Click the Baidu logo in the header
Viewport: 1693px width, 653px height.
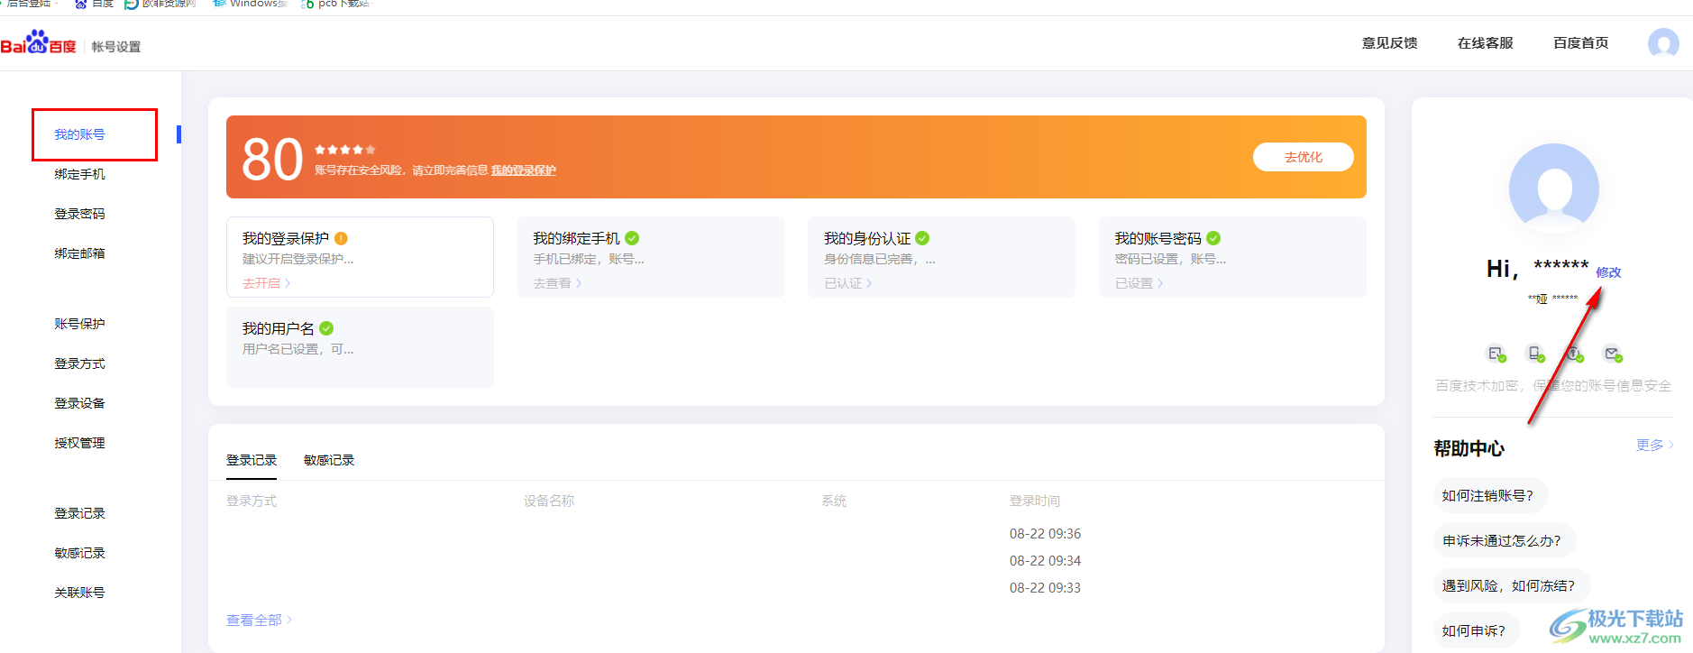(x=39, y=42)
